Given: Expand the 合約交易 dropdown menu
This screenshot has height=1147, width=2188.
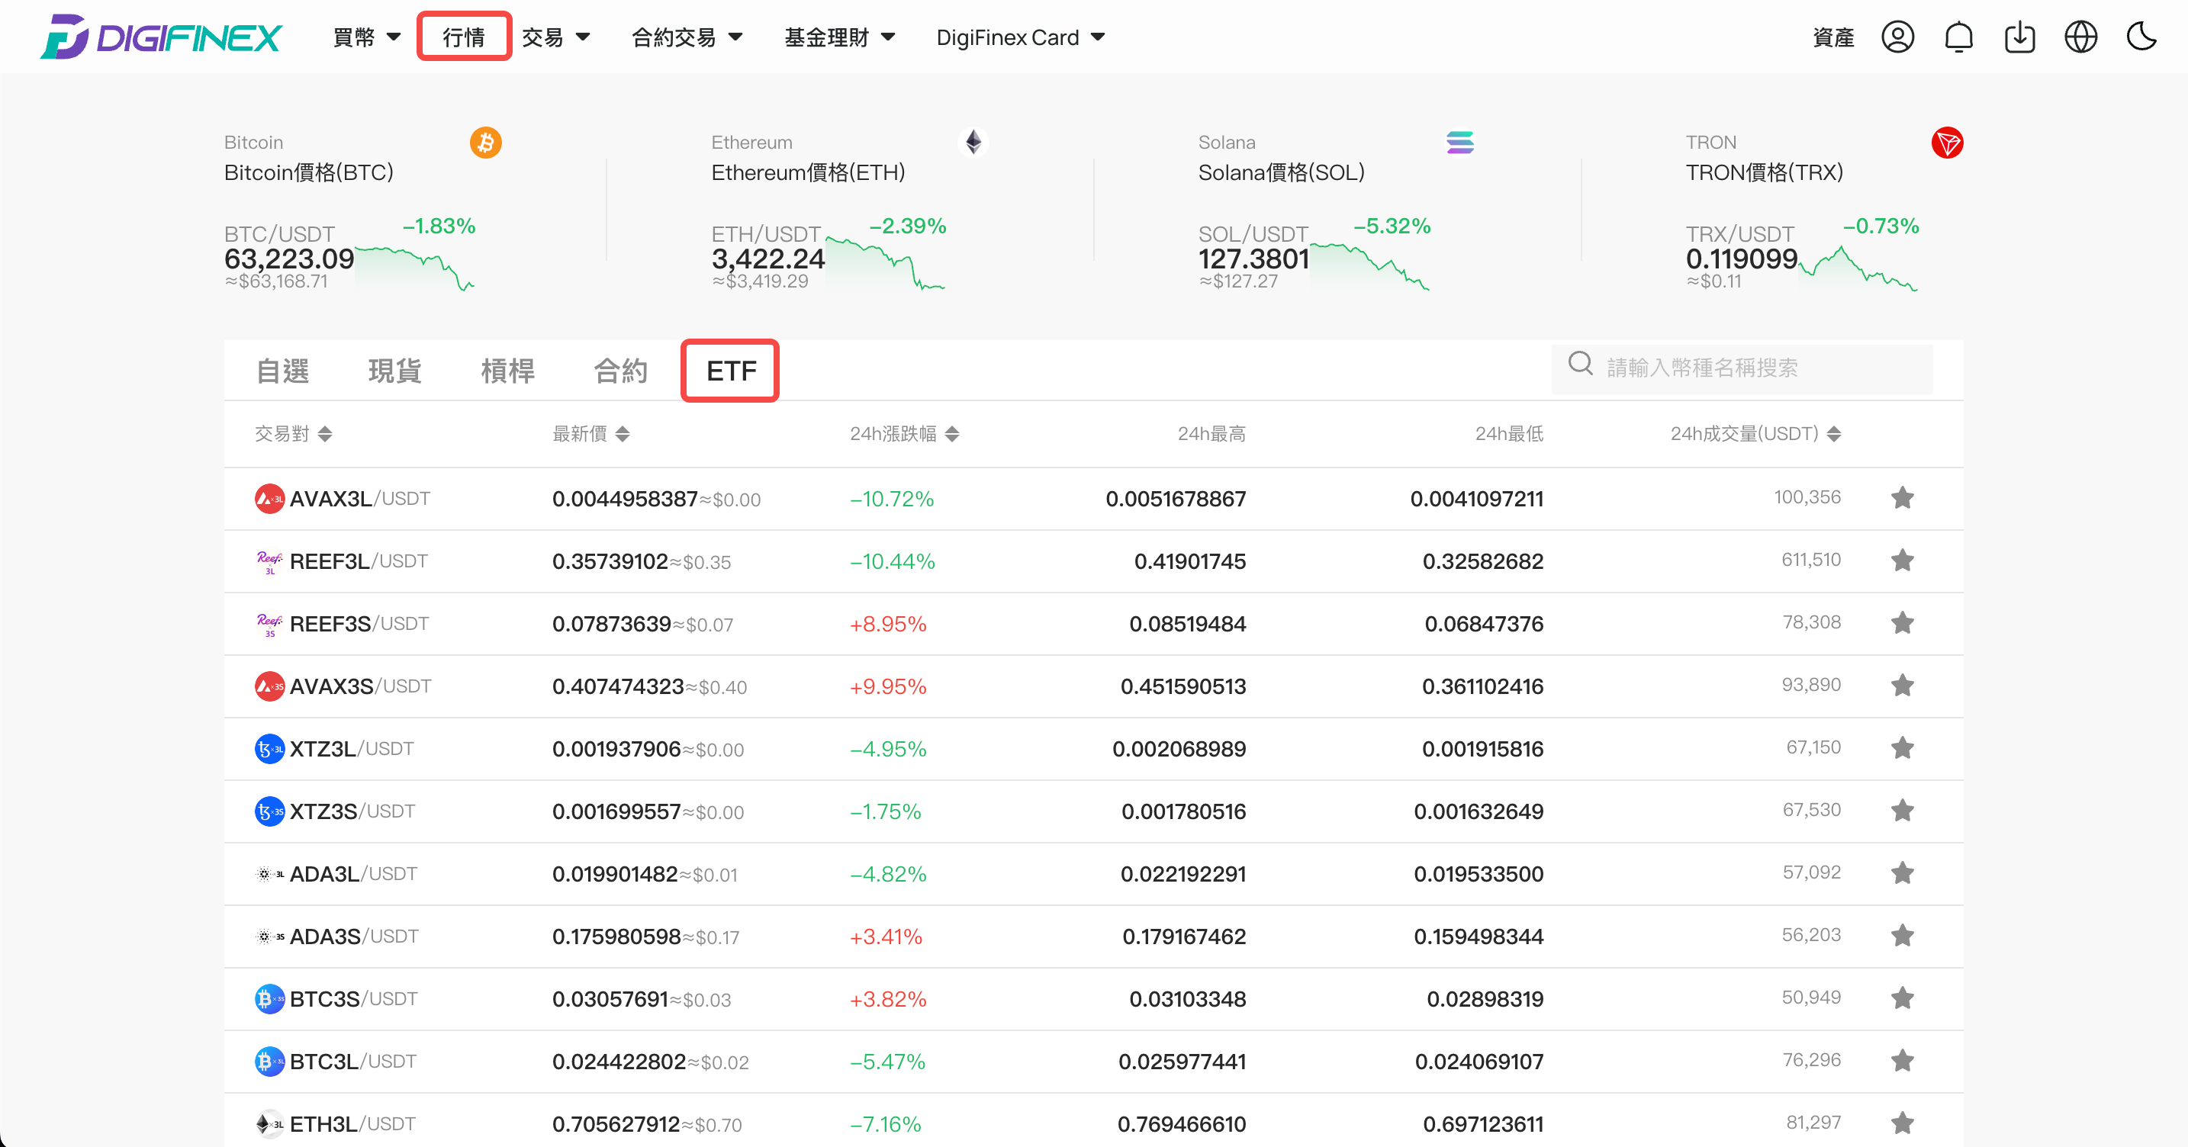Looking at the screenshot, I should [x=687, y=37].
